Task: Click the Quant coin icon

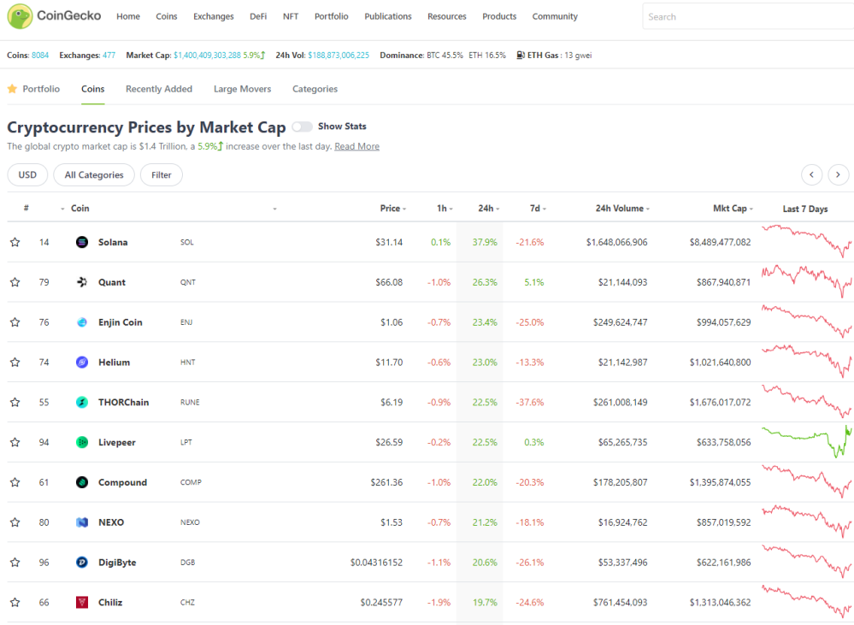Action: [x=82, y=282]
